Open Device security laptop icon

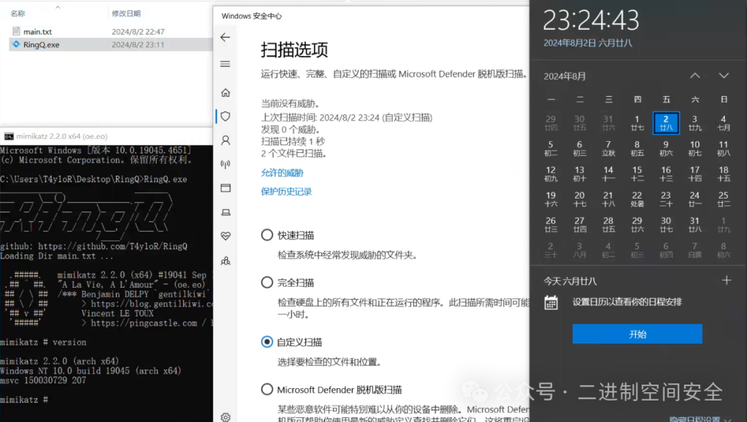[x=225, y=212]
